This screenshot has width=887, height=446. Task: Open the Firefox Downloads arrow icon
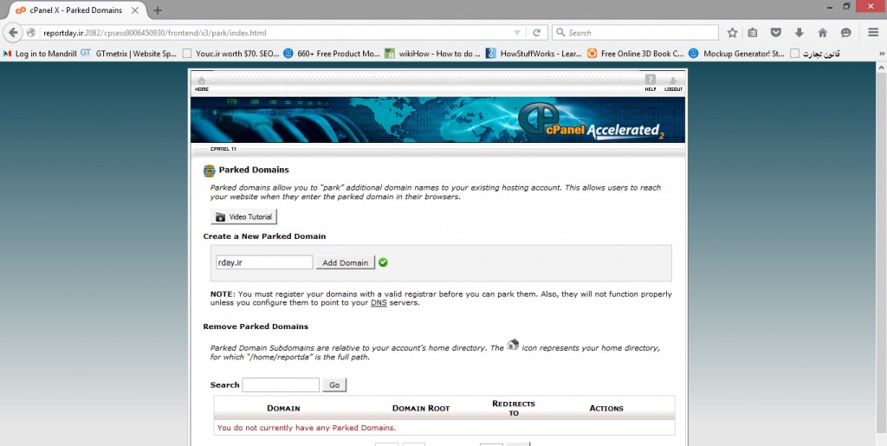[799, 33]
